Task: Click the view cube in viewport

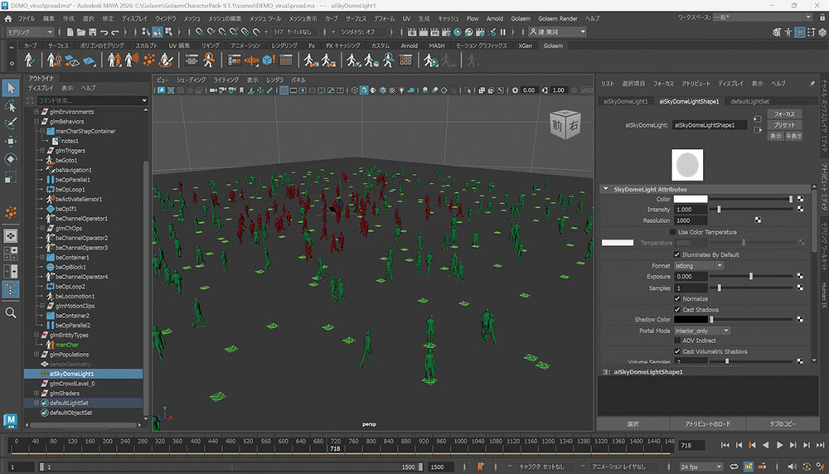Action: pyautogui.click(x=565, y=124)
